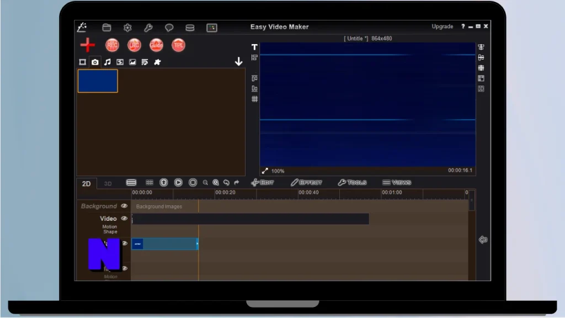Open the settings gear icon
Screen dimensions: 565x318
click(127, 28)
